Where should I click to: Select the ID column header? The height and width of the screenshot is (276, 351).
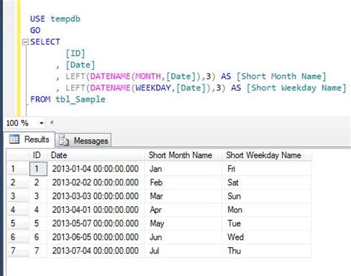click(x=38, y=155)
